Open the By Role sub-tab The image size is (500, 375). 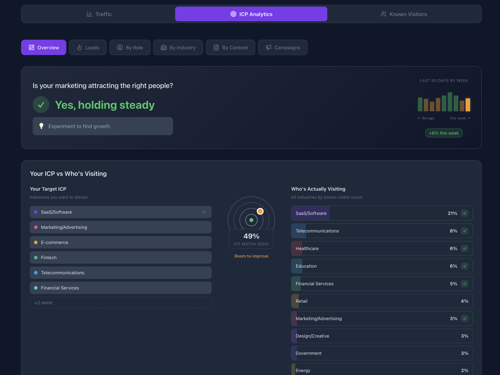coord(130,48)
